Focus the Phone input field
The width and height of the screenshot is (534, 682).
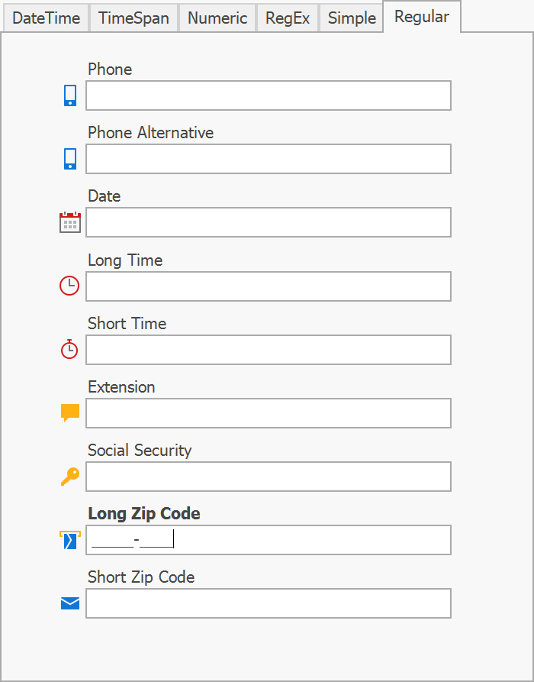(x=269, y=95)
